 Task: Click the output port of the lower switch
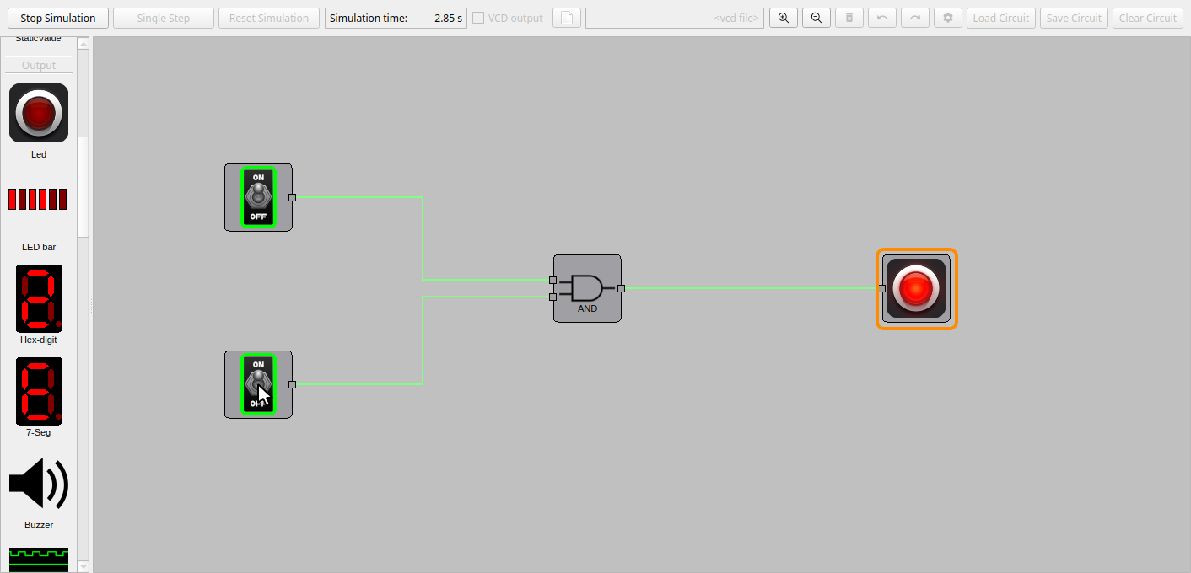(x=292, y=384)
